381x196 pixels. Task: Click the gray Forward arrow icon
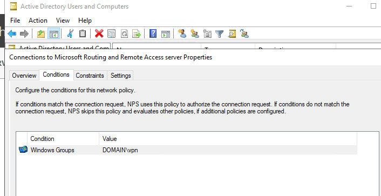coord(24,33)
